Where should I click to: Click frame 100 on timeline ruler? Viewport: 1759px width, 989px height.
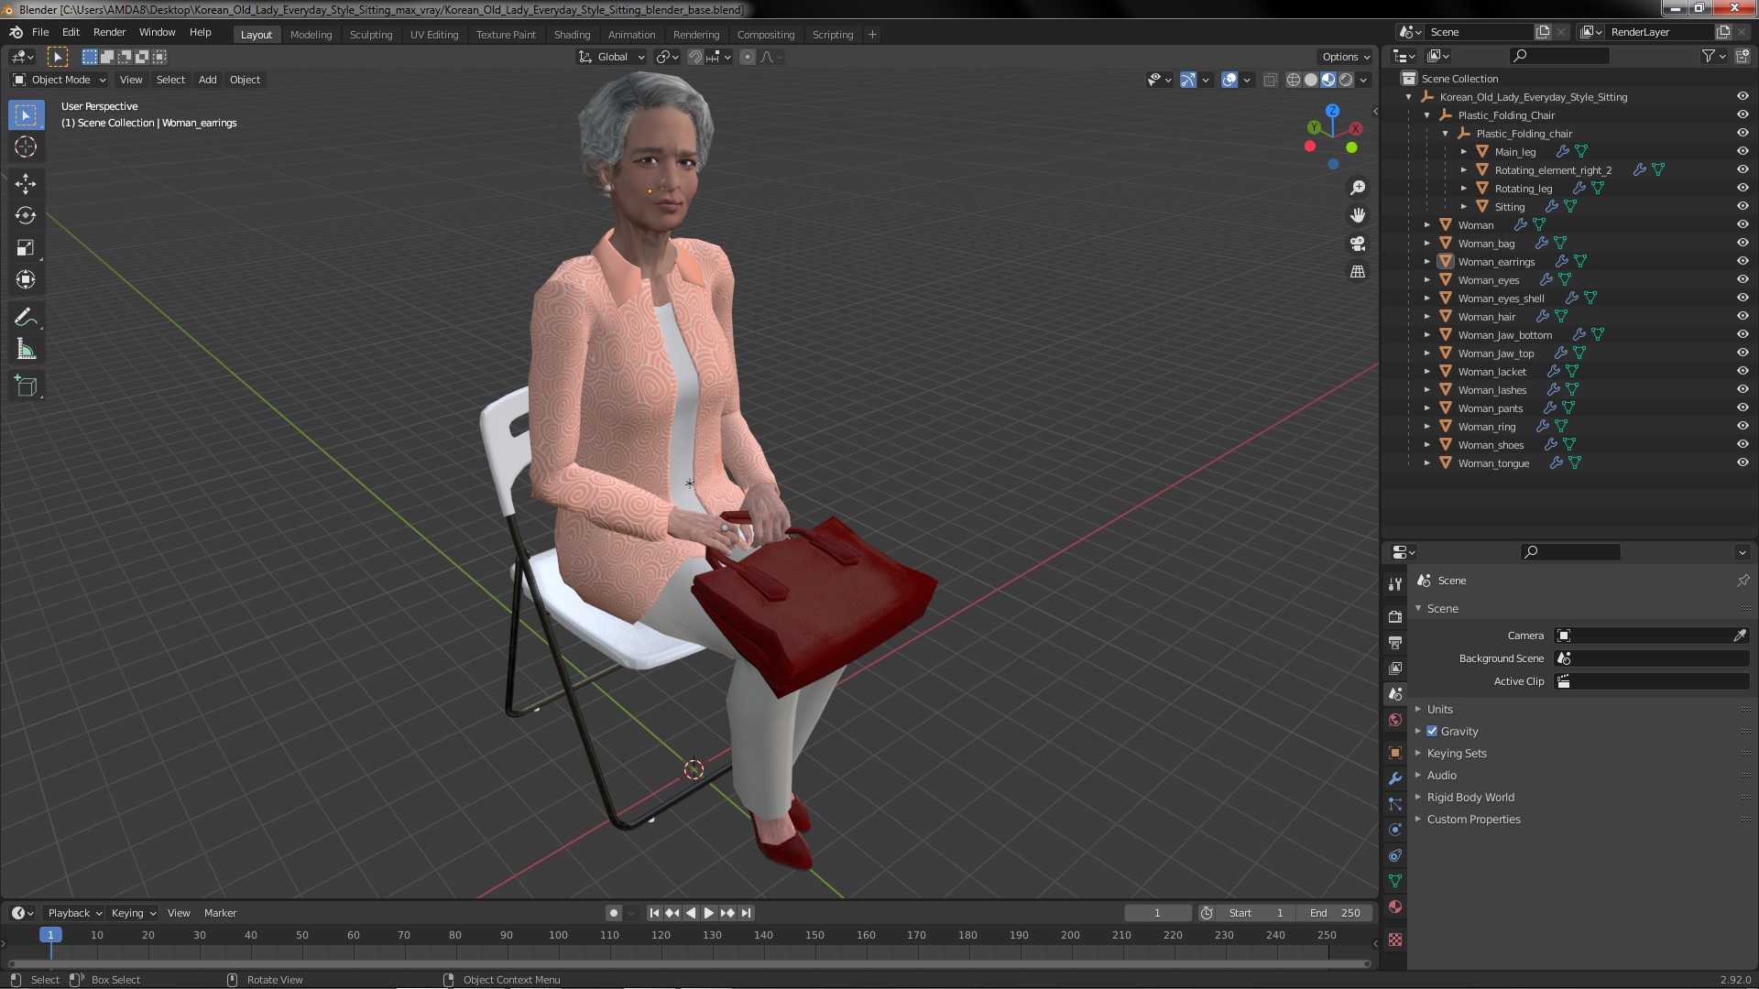point(558,936)
